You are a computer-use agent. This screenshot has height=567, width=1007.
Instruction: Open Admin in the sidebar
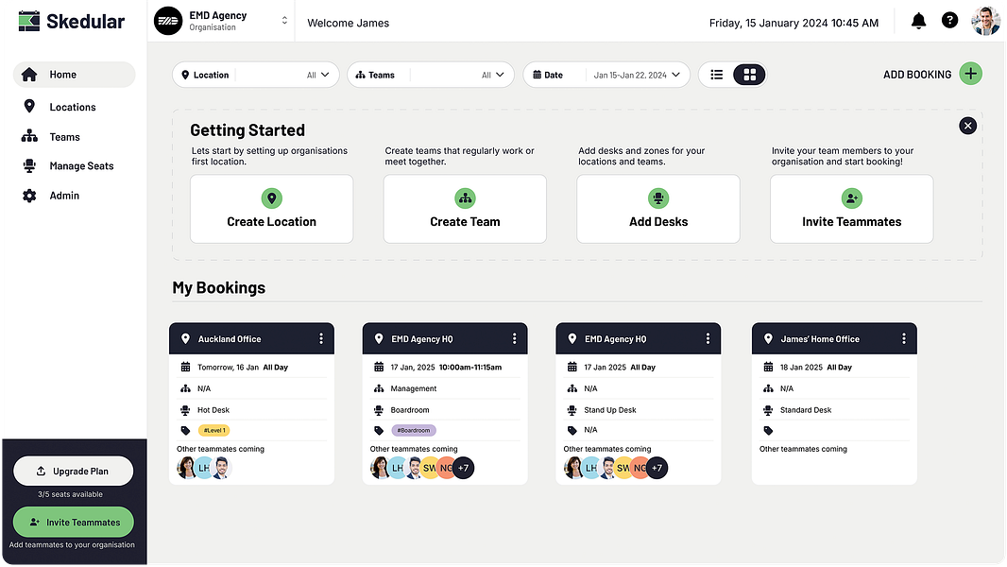(x=64, y=196)
